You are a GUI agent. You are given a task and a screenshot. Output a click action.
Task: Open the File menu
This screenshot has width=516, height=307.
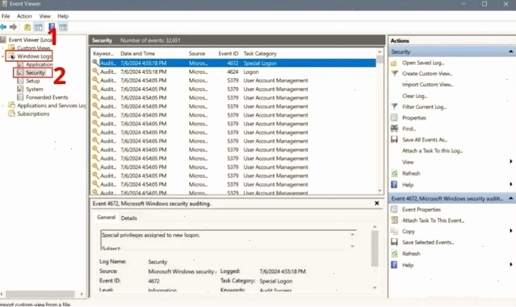tap(6, 16)
